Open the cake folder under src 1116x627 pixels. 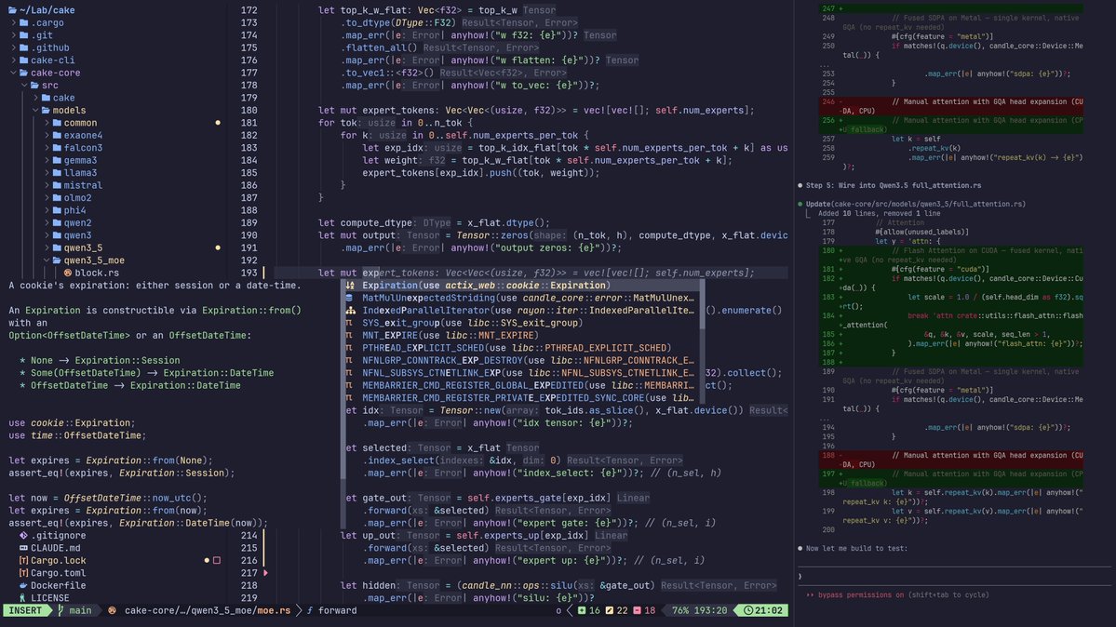coord(63,98)
